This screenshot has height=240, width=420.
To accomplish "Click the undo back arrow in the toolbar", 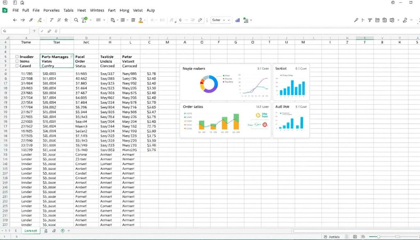I will pyautogui.click(x=15, y=20).
